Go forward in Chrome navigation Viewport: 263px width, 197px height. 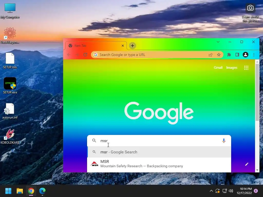77,55
